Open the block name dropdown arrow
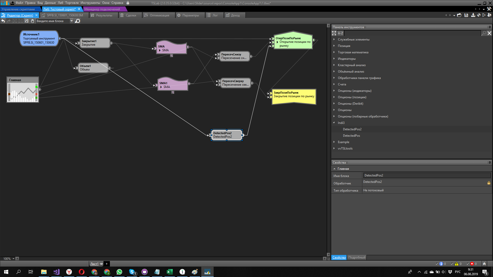 point(72,21)
